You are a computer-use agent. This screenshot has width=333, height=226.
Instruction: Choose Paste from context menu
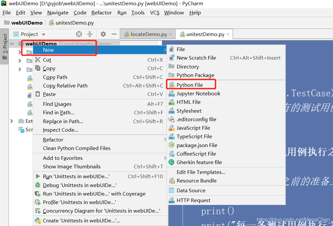pos(100,94)
